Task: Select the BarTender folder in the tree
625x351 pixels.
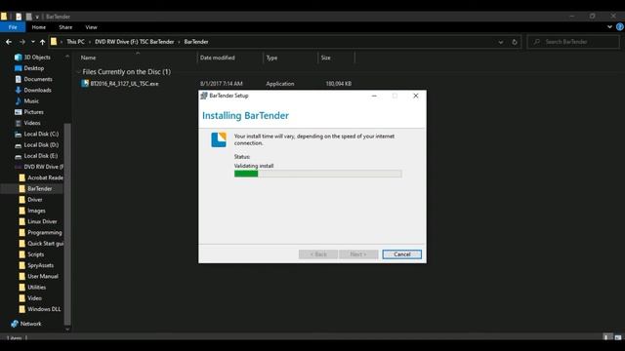Action: [39, 188]
